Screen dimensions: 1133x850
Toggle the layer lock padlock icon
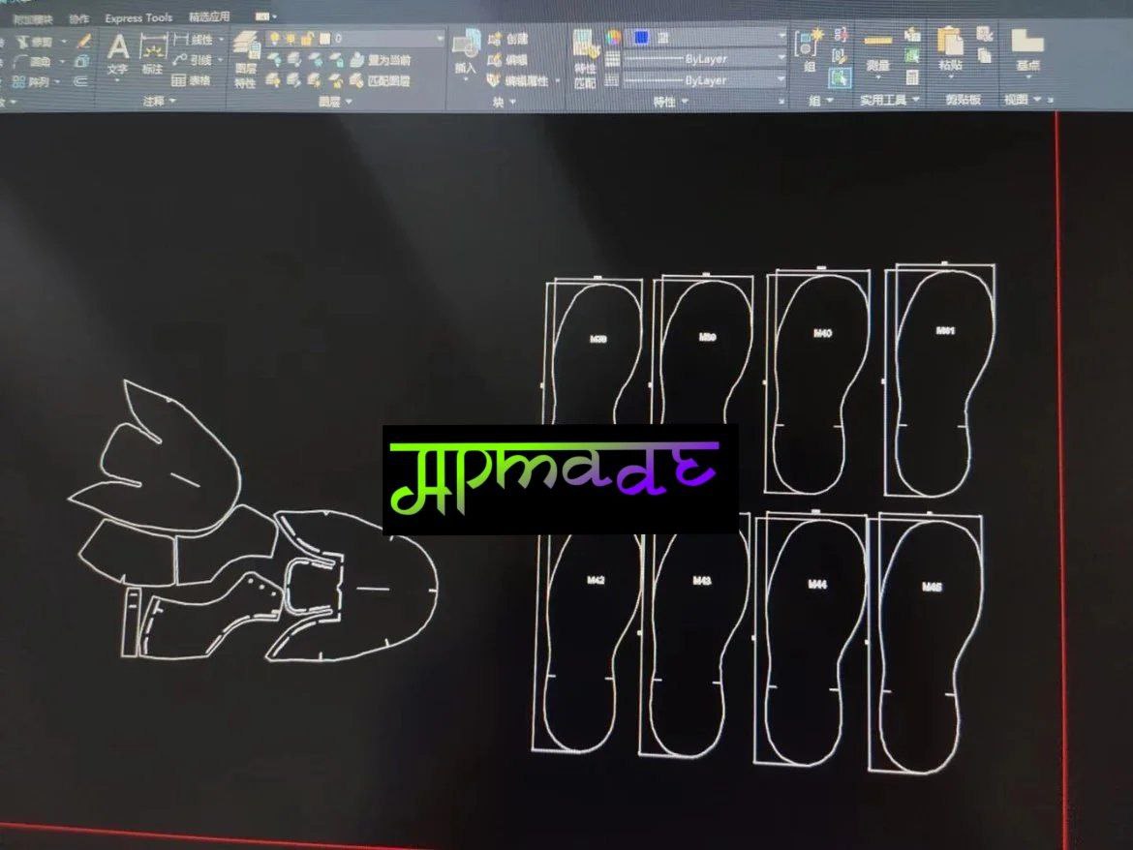tap(307, 39)
